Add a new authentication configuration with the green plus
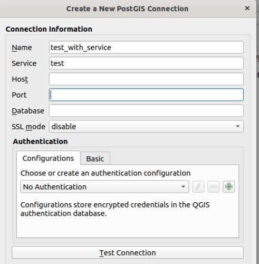Viewport: 259px width, 264px height. tap(229, 186)
